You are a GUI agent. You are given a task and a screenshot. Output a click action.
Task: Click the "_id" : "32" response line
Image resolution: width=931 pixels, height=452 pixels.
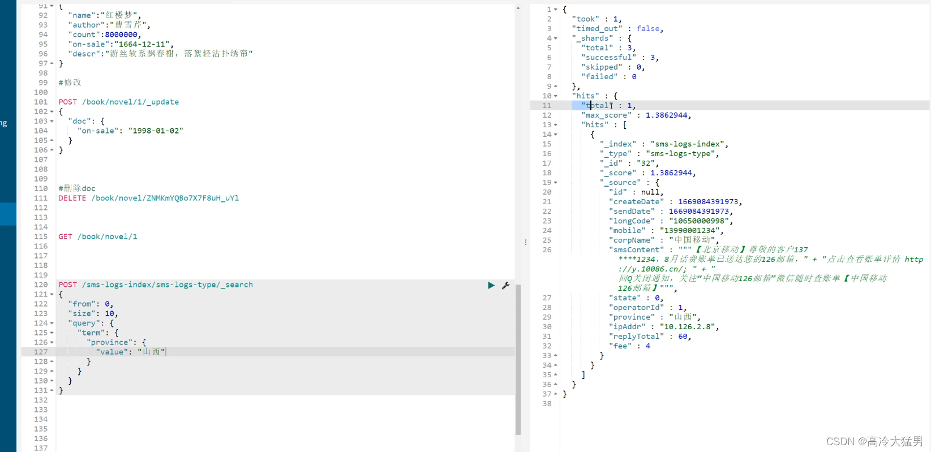pos(629,163)
